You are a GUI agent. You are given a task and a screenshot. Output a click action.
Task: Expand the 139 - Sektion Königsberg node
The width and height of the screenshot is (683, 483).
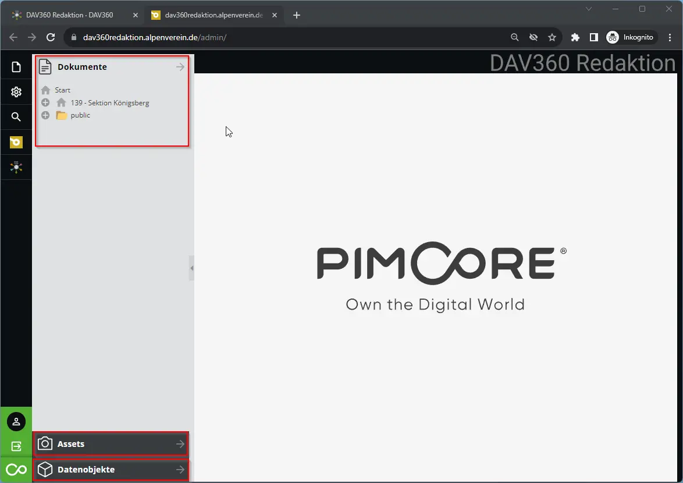click(45, 103)
